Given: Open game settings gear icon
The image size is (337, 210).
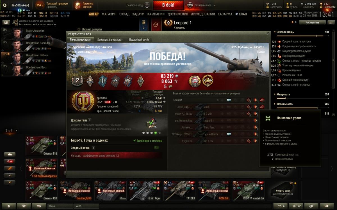Looking at the screenshot, I should pos(4,5).
